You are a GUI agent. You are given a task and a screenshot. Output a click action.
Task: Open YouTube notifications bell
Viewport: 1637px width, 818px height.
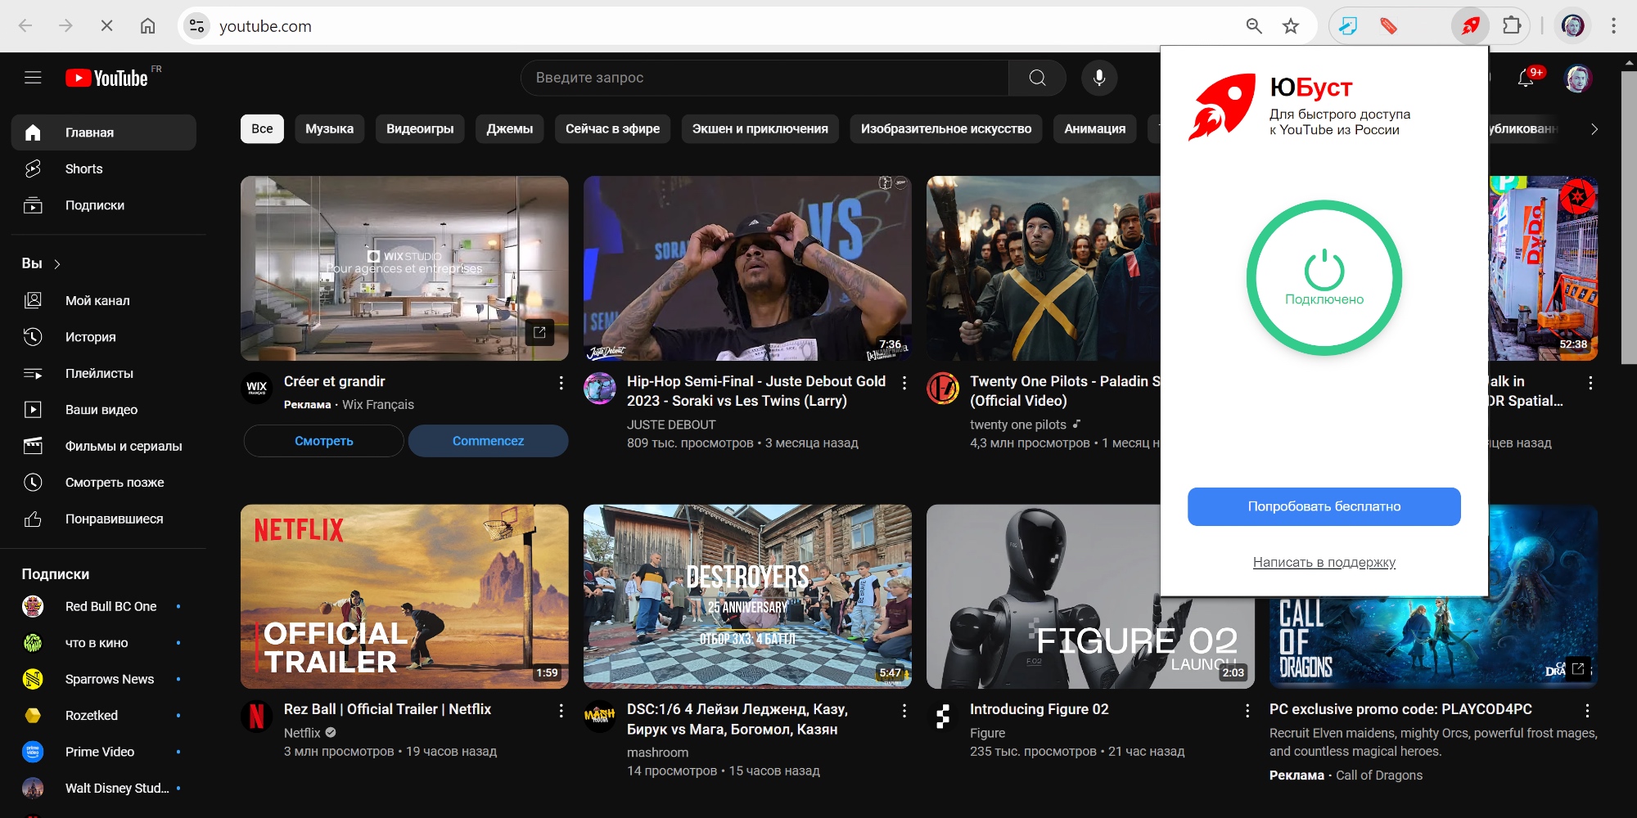click(1526, 78)
